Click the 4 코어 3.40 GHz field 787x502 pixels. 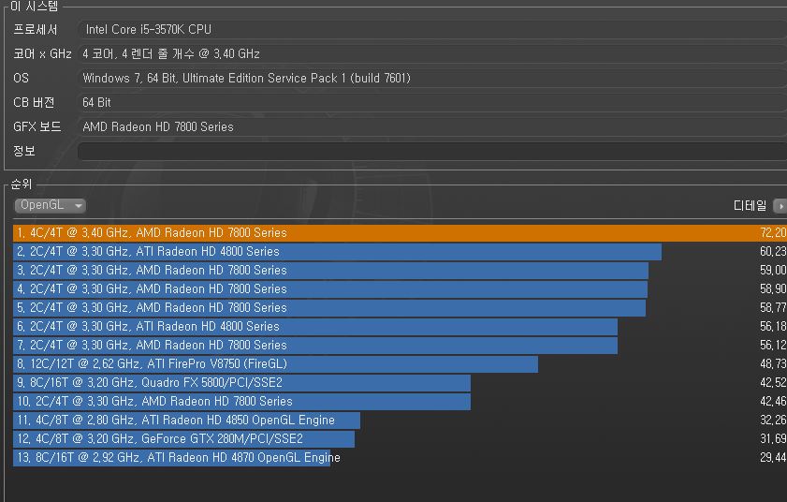point(432,53)
